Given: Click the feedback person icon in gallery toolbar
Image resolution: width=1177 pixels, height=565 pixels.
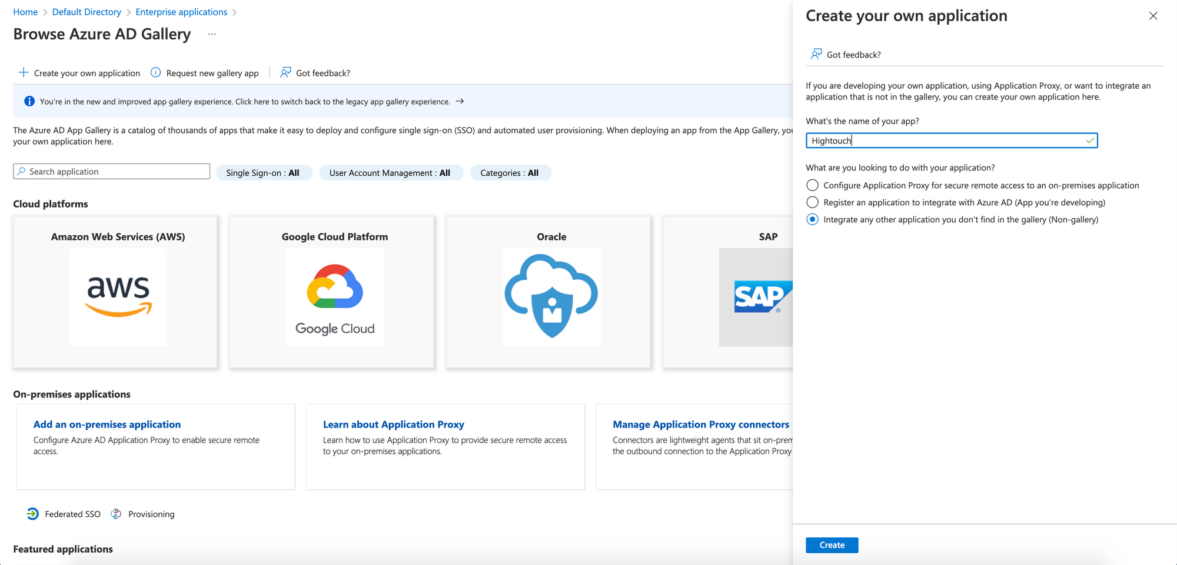Looking at the screenshot, I should (285, 72).
